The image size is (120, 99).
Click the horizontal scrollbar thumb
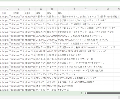tap(103, 93)
